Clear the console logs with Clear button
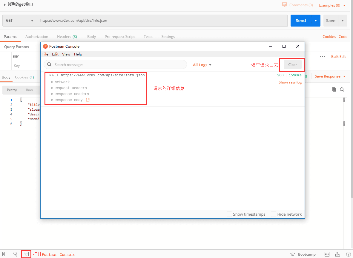This screenshot has height=258, width=353. 293,64
